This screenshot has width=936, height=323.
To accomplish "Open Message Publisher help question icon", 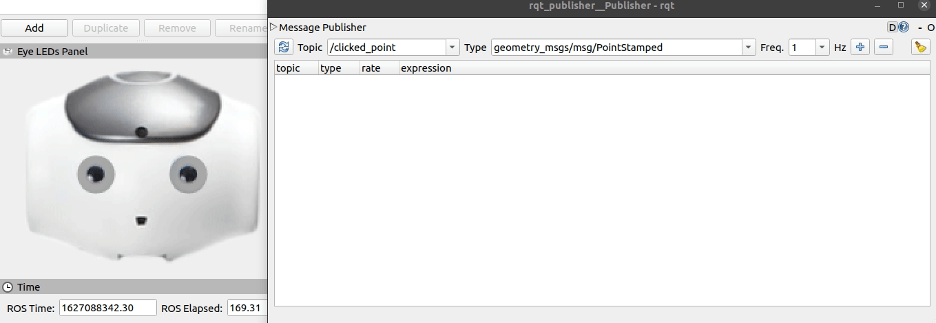I will (x=904, y=28).
